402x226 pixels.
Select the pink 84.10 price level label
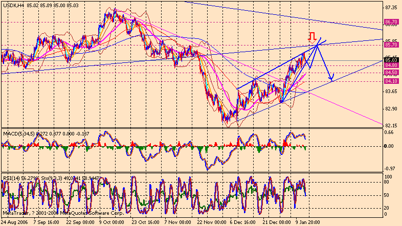pos(391,81)
